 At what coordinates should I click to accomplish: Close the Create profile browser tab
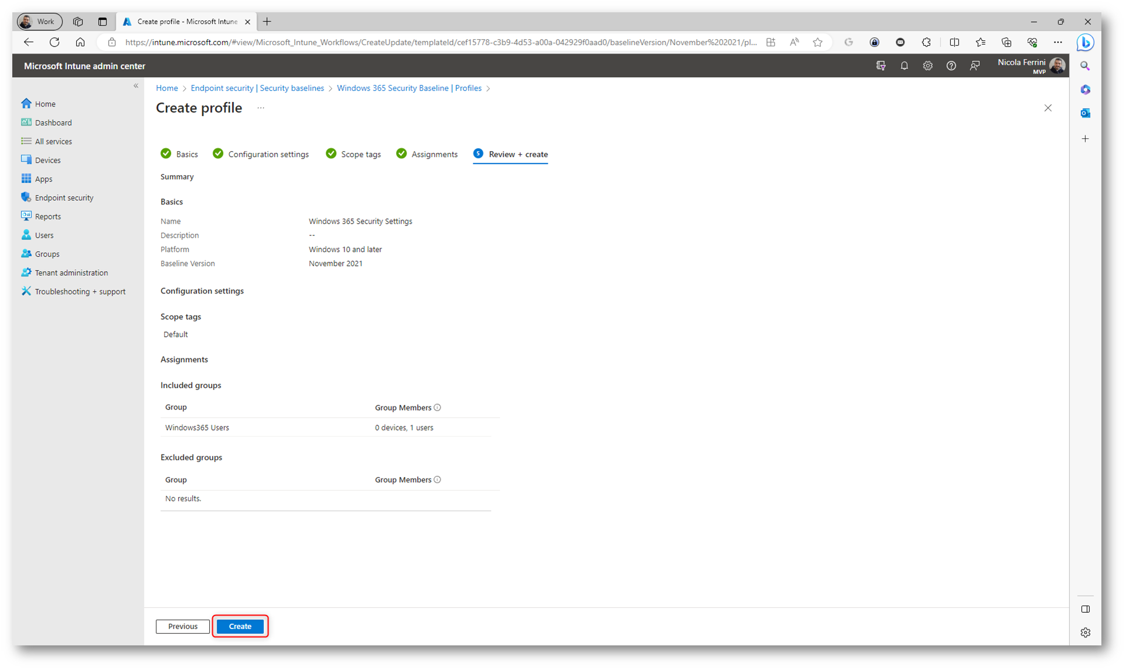click(x=247, y=22)
